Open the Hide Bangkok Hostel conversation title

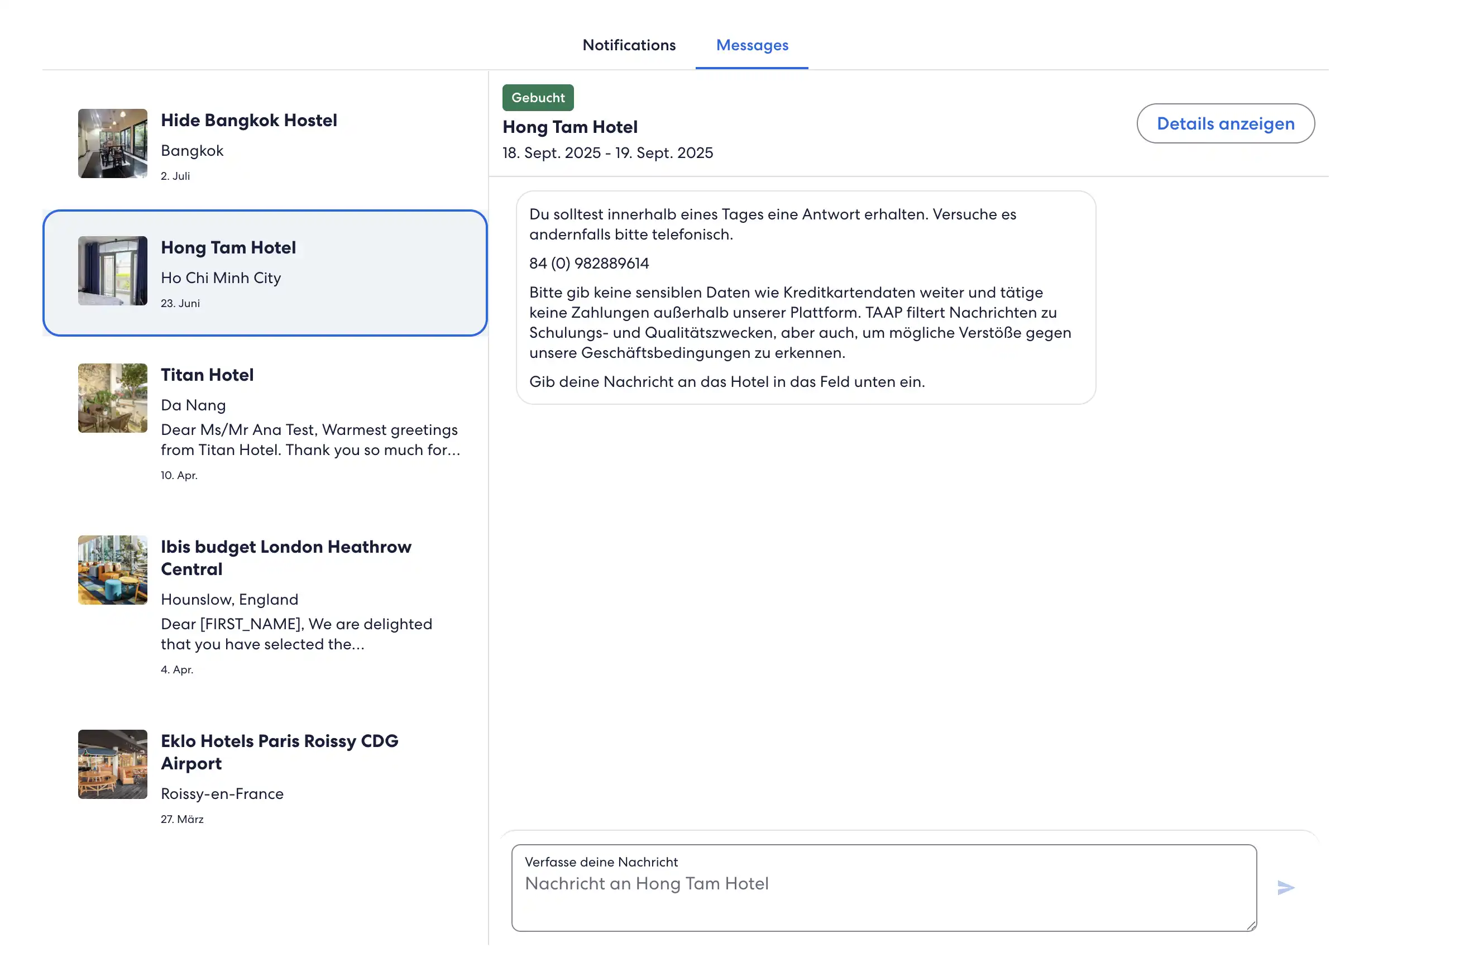click(248, 120)
